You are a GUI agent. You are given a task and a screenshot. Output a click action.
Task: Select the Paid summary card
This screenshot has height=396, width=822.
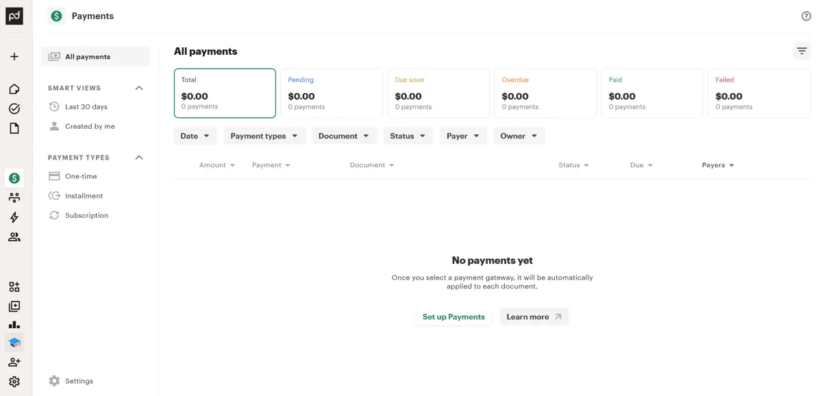coord(652,93)
